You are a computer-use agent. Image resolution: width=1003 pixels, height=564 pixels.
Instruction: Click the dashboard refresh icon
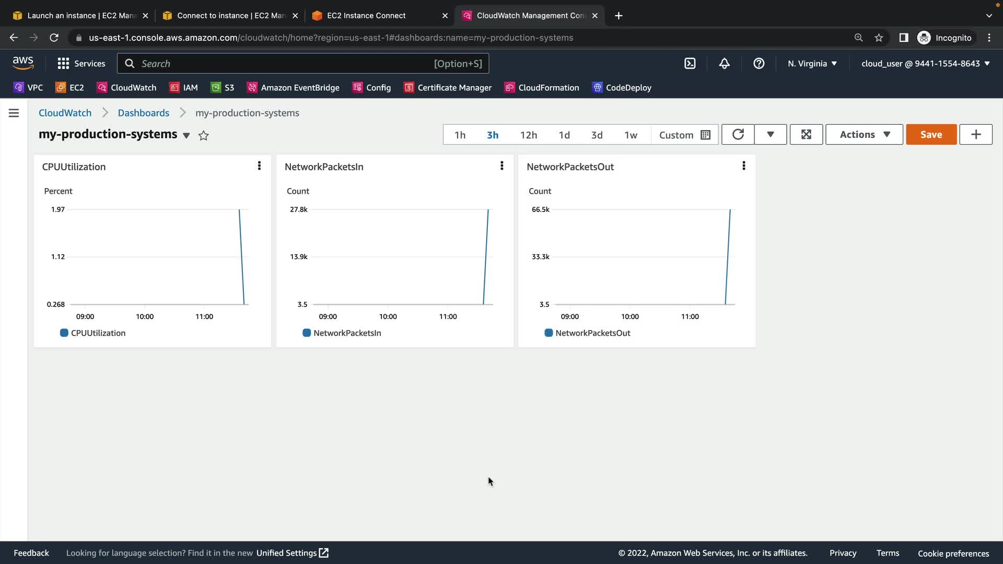[738, 135]
